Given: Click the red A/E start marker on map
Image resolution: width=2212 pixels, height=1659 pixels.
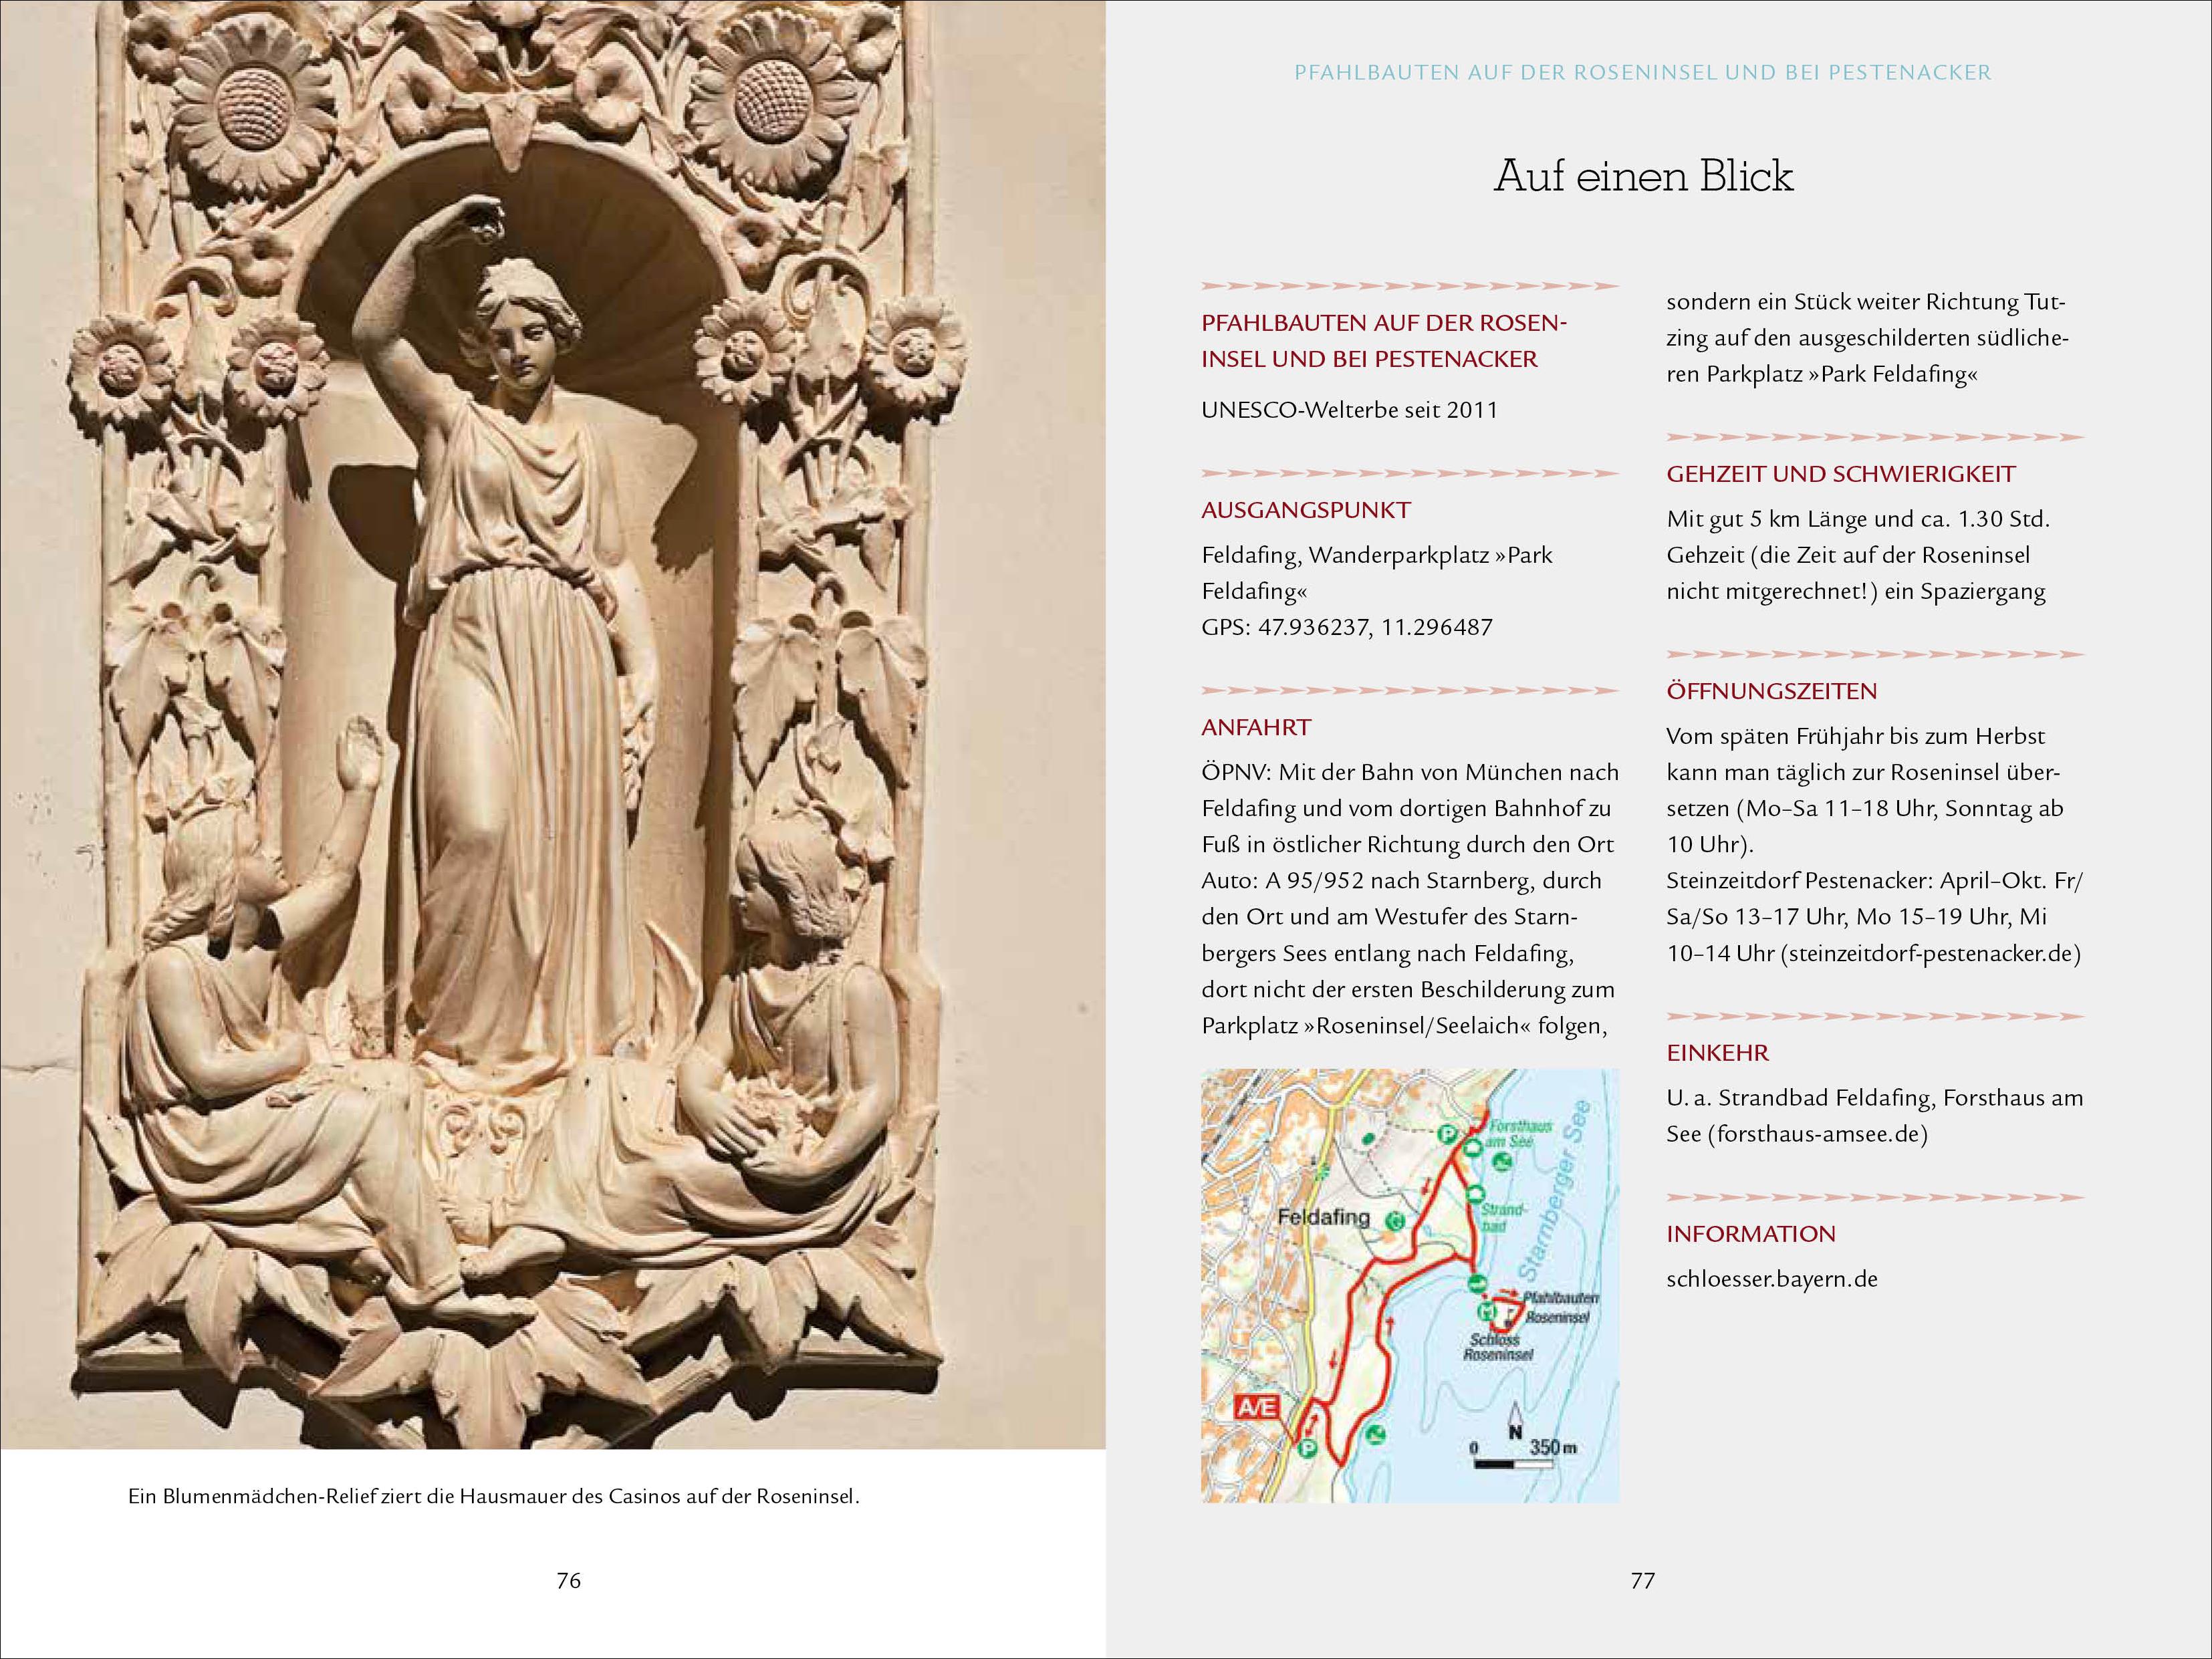Looking at the screenshot, I should [1257, 1408].
